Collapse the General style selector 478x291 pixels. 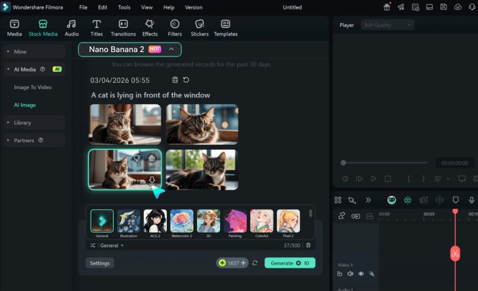112,246
